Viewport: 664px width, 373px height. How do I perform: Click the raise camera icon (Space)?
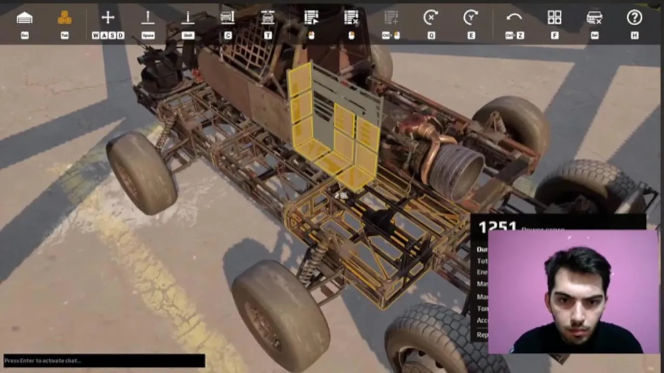[148, 18]
